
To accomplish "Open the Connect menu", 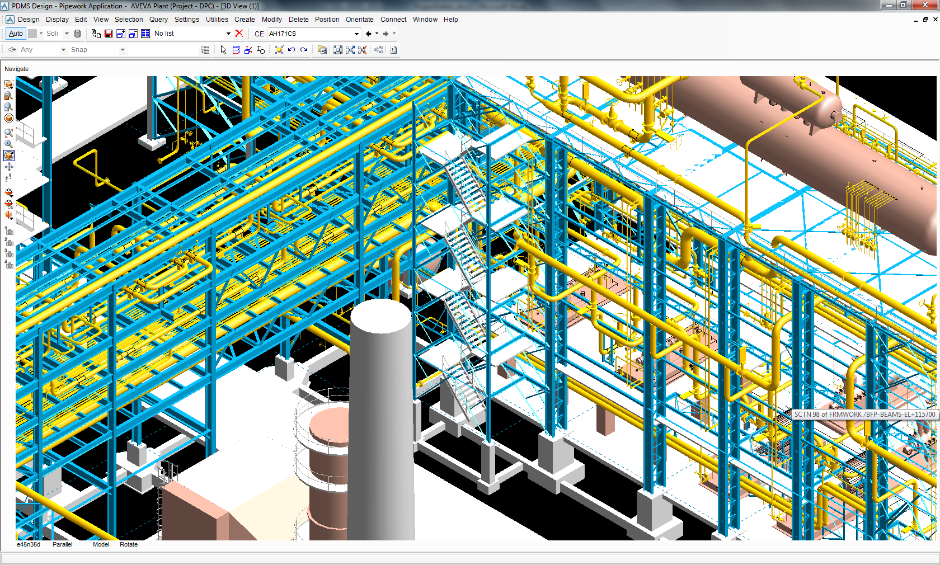I will coord(393,19).
